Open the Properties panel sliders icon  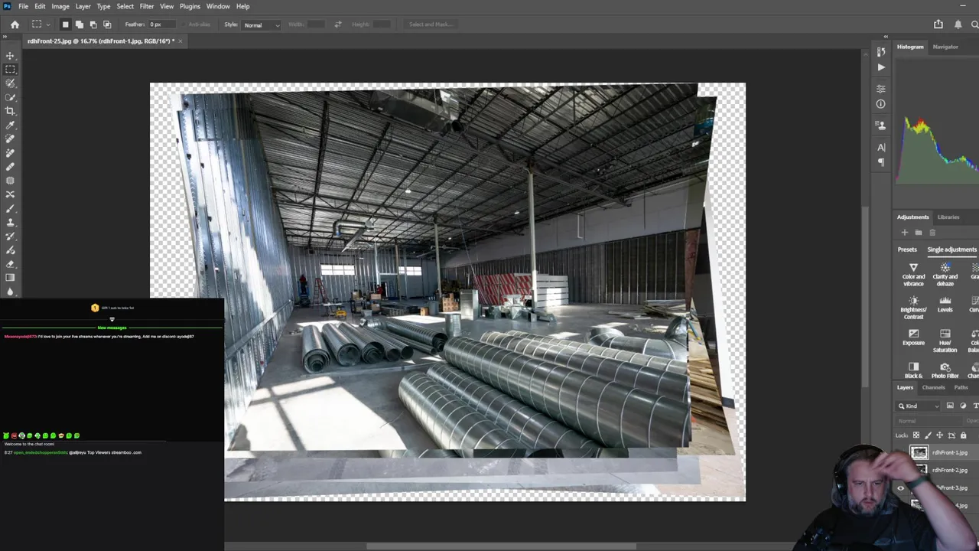tap(881, 89)
